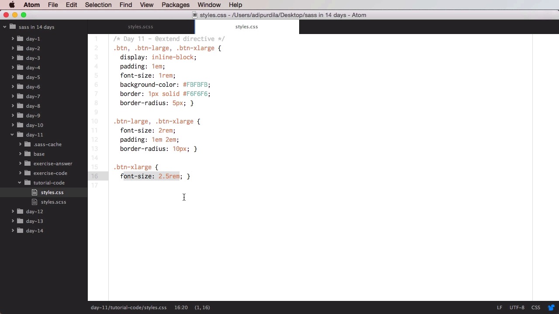Open the Edit menu
The image size is (559, 314).
point(71,5)
